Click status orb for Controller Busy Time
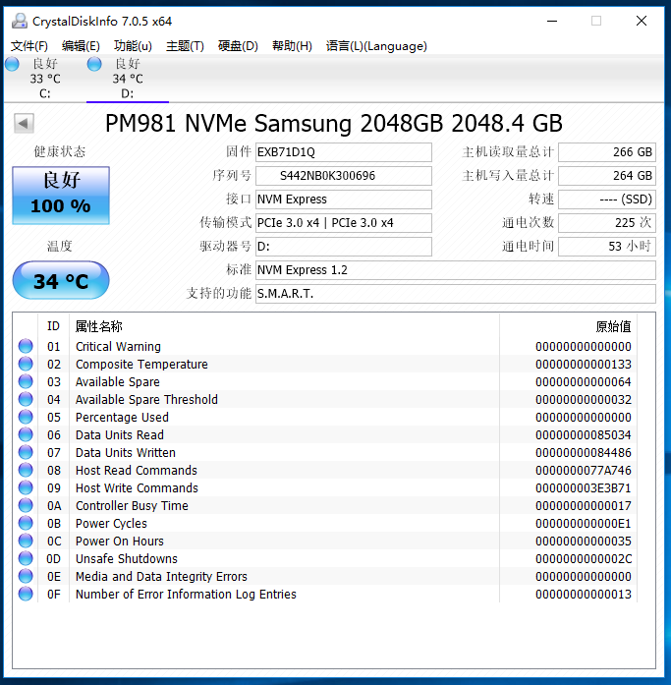Viewport: 671px width, 685px height. pyautogui.click(x=26, y=505)
